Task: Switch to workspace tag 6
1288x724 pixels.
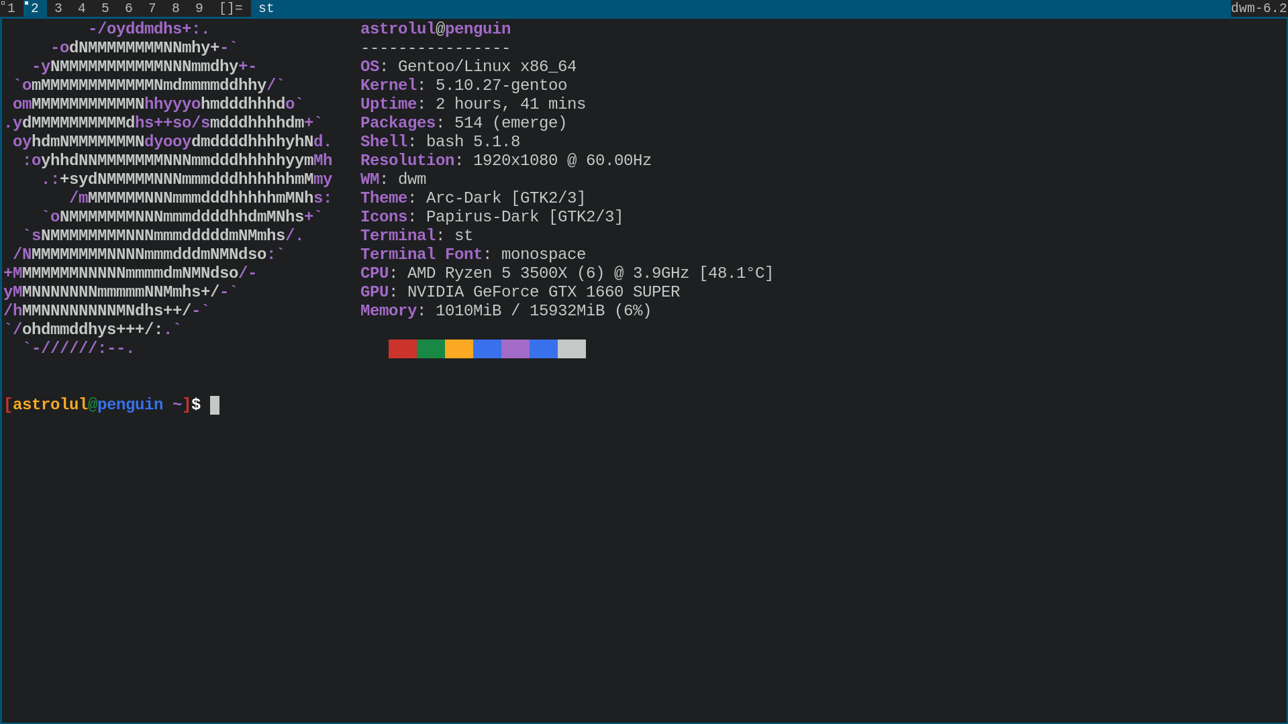Action: 129,8
